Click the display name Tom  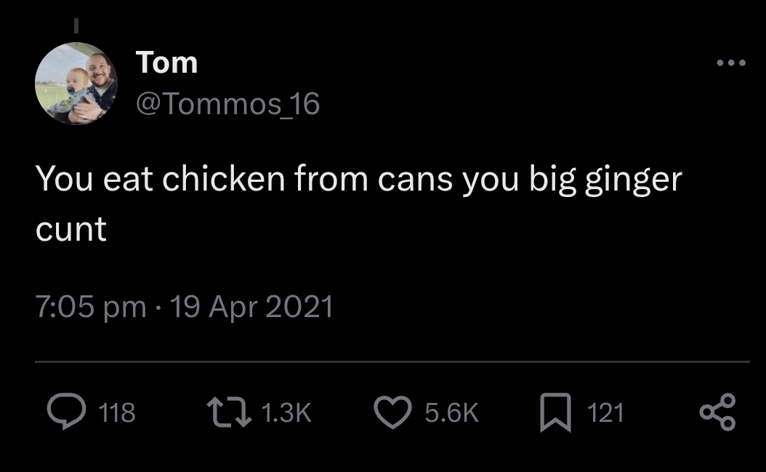167,63
